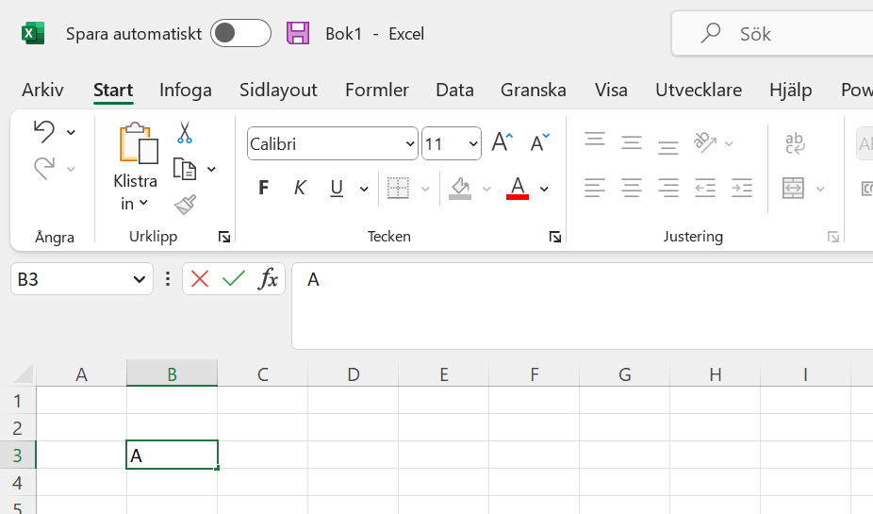The height and width of the screenshot is (514, 873).
Task: Align text to middle of cell
Action: coord(632,143)
